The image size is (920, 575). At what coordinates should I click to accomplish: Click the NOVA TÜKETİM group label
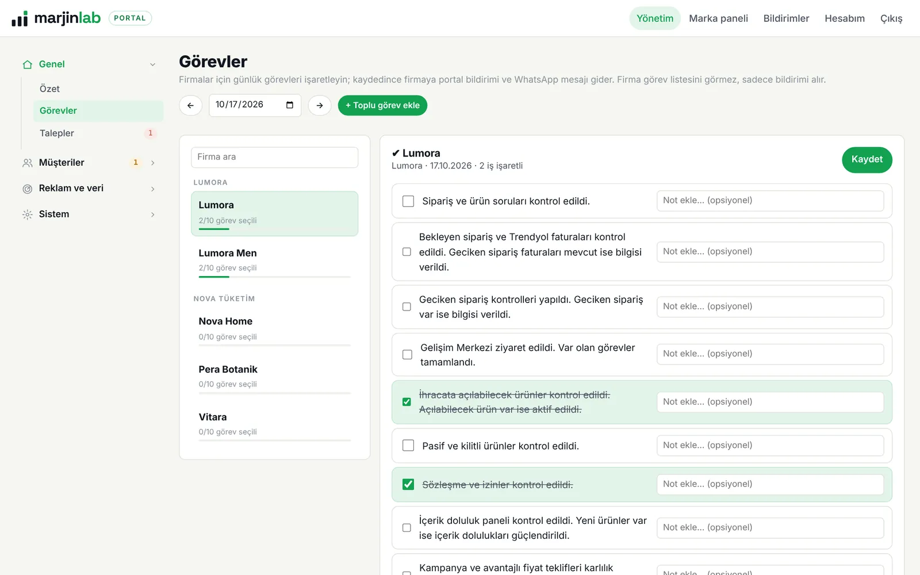click(x=224, y=299)
